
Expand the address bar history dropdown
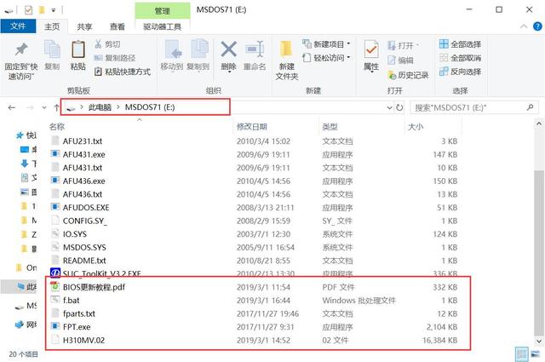pos(390,108)
